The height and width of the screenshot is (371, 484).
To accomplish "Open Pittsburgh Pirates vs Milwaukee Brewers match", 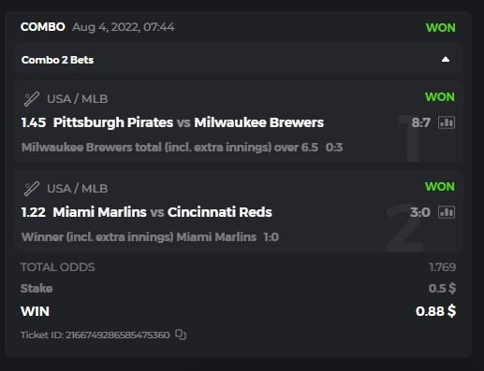I will [x=188, y=122].
